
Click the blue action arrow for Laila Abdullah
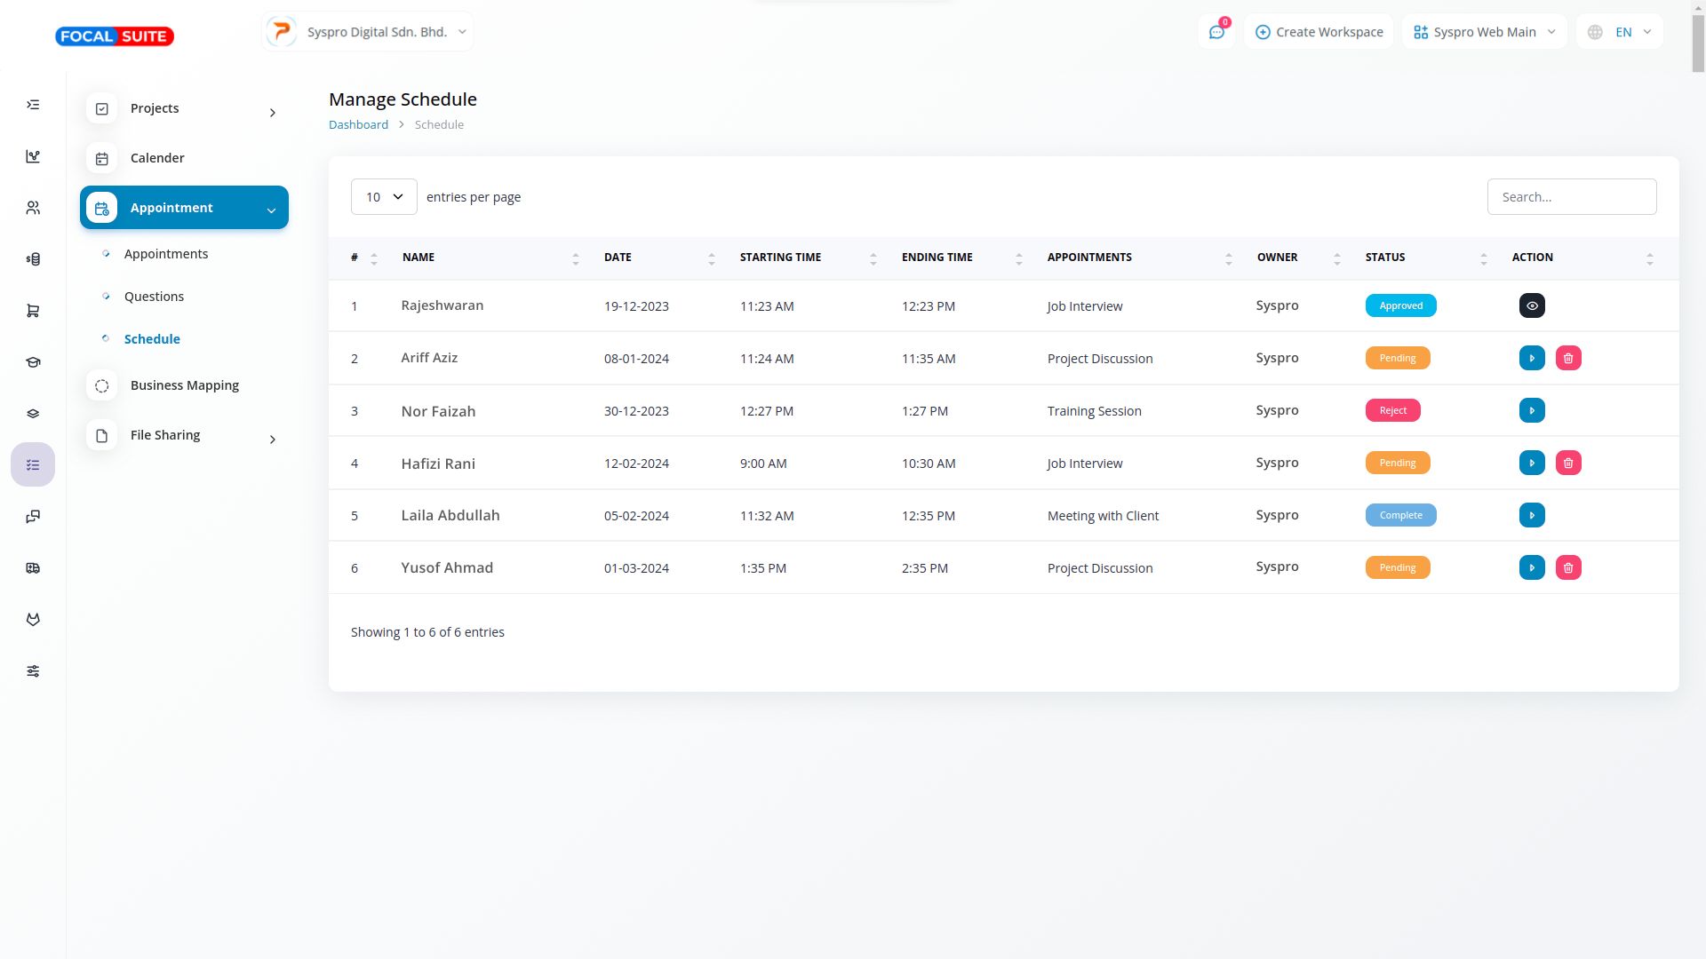(1532, 515)
